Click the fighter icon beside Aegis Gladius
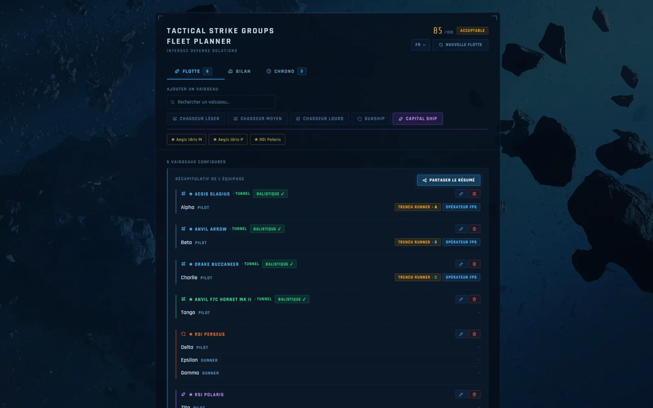The image size is (653, 408). (183, 194)
